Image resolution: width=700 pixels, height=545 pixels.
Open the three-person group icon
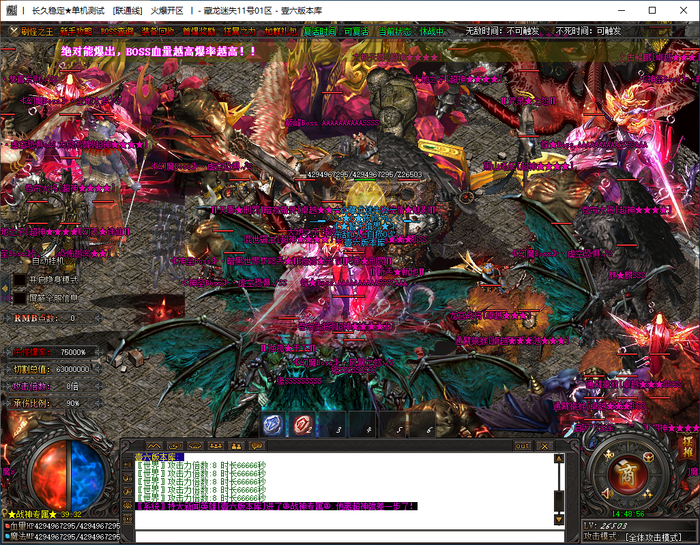(216, 446)
